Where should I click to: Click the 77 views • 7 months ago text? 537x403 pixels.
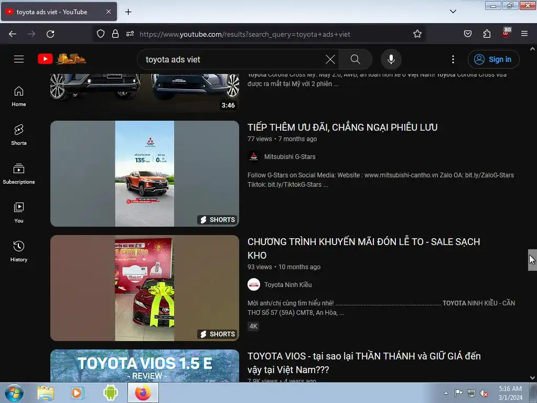click(282, 139)
